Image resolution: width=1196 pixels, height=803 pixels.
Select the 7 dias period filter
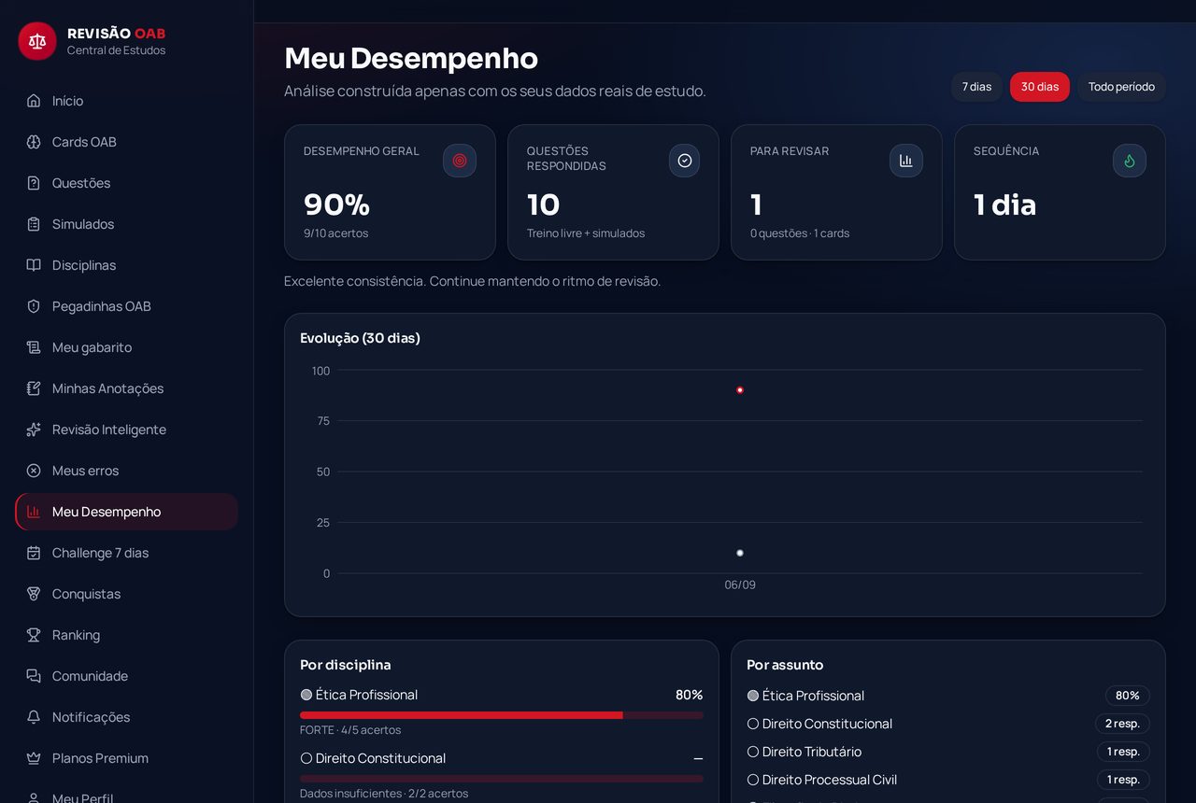(976, 87)
